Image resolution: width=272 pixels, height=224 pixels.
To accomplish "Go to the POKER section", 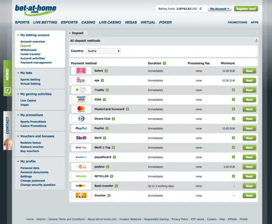I will [x=165, y=23].
